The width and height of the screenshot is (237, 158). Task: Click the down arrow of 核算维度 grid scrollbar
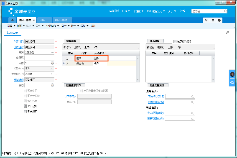tap(138, 80)
